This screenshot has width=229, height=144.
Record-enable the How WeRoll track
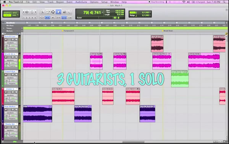click(6, 110)
